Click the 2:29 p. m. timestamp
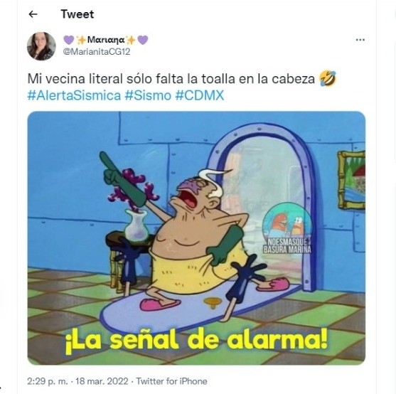 pos(48,381)
